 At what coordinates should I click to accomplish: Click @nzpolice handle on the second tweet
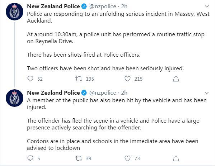(103, 93)
